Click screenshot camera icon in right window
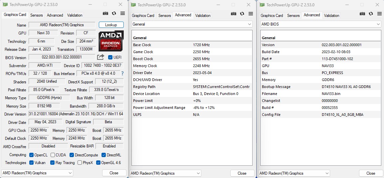This screenshot has width=384, height=178. (362, 14)
